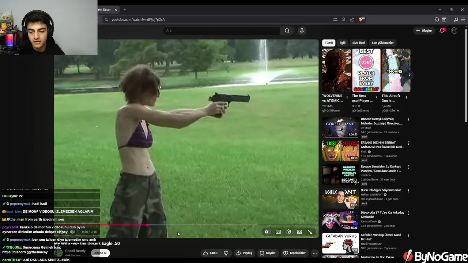Open options for Efsane Dizinin Berbat video
This screenshot has width=468, height=263.
click(x=408, y=143)
